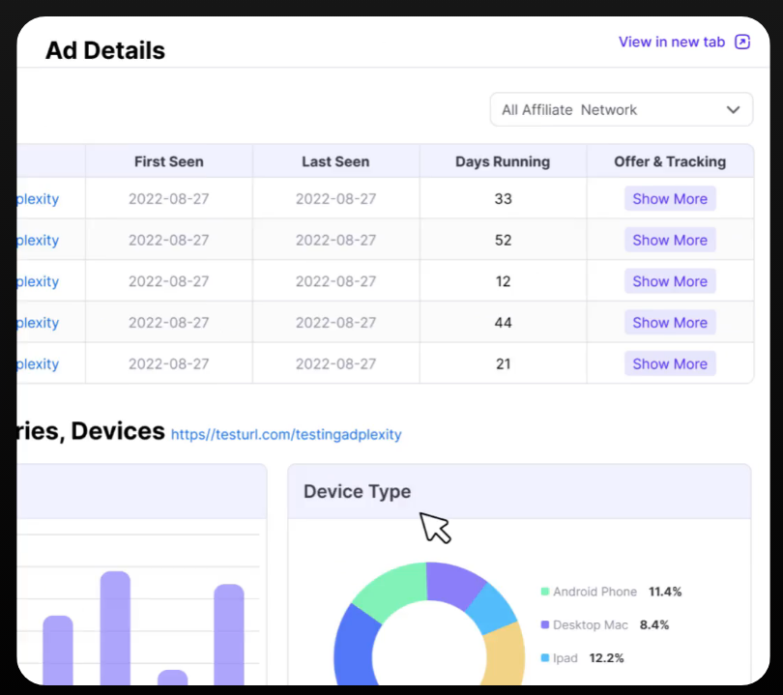Image resolution: width=783 pixels, height=695 pixels.
Task: Click Last Seen date in the 44 days row
Action: [335, 323]
